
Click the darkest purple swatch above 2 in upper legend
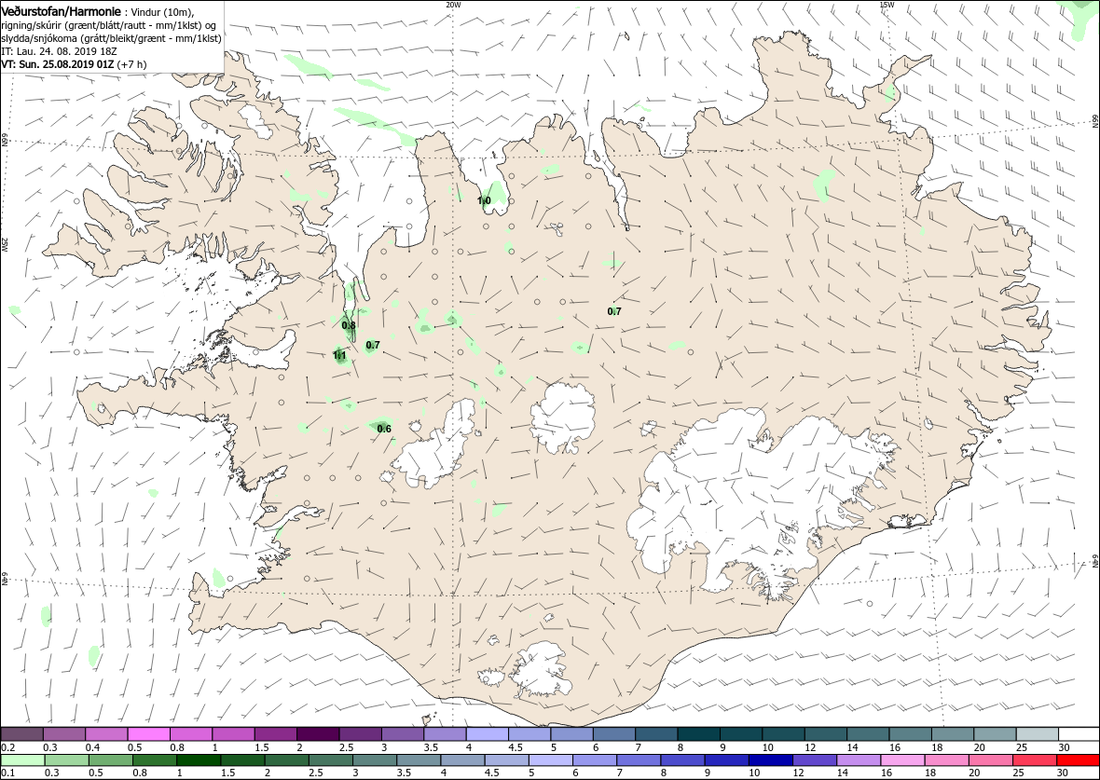(x=317, y=734)
